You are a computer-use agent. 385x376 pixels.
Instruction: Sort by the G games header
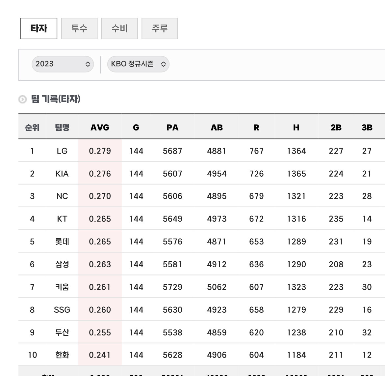(136, 128)
